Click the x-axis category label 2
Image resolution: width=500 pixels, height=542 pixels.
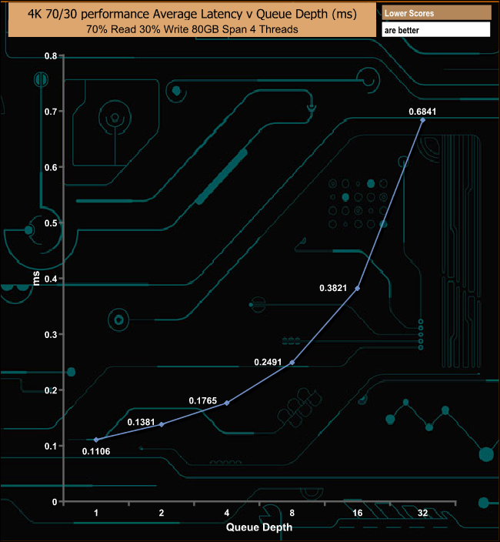tap(162, 513)
